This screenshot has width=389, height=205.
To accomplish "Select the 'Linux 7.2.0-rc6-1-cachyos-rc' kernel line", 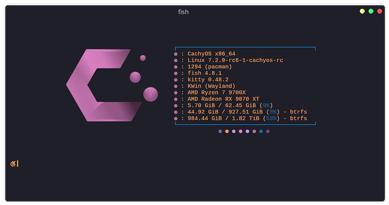I will [235, 60].
